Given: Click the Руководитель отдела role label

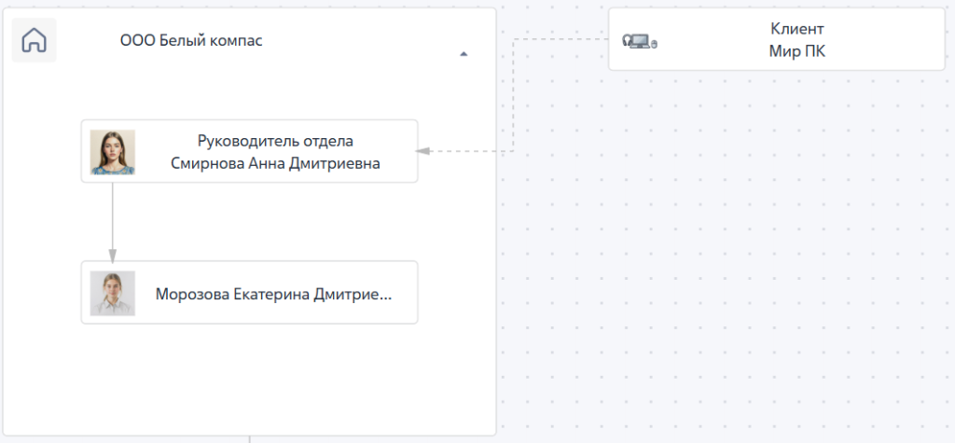Looking at the screenshot, I should tap(275, 142).
